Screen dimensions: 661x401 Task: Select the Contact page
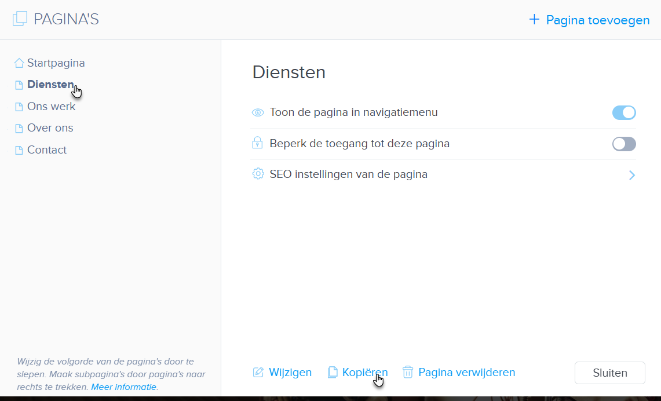(x=47, y=150)
